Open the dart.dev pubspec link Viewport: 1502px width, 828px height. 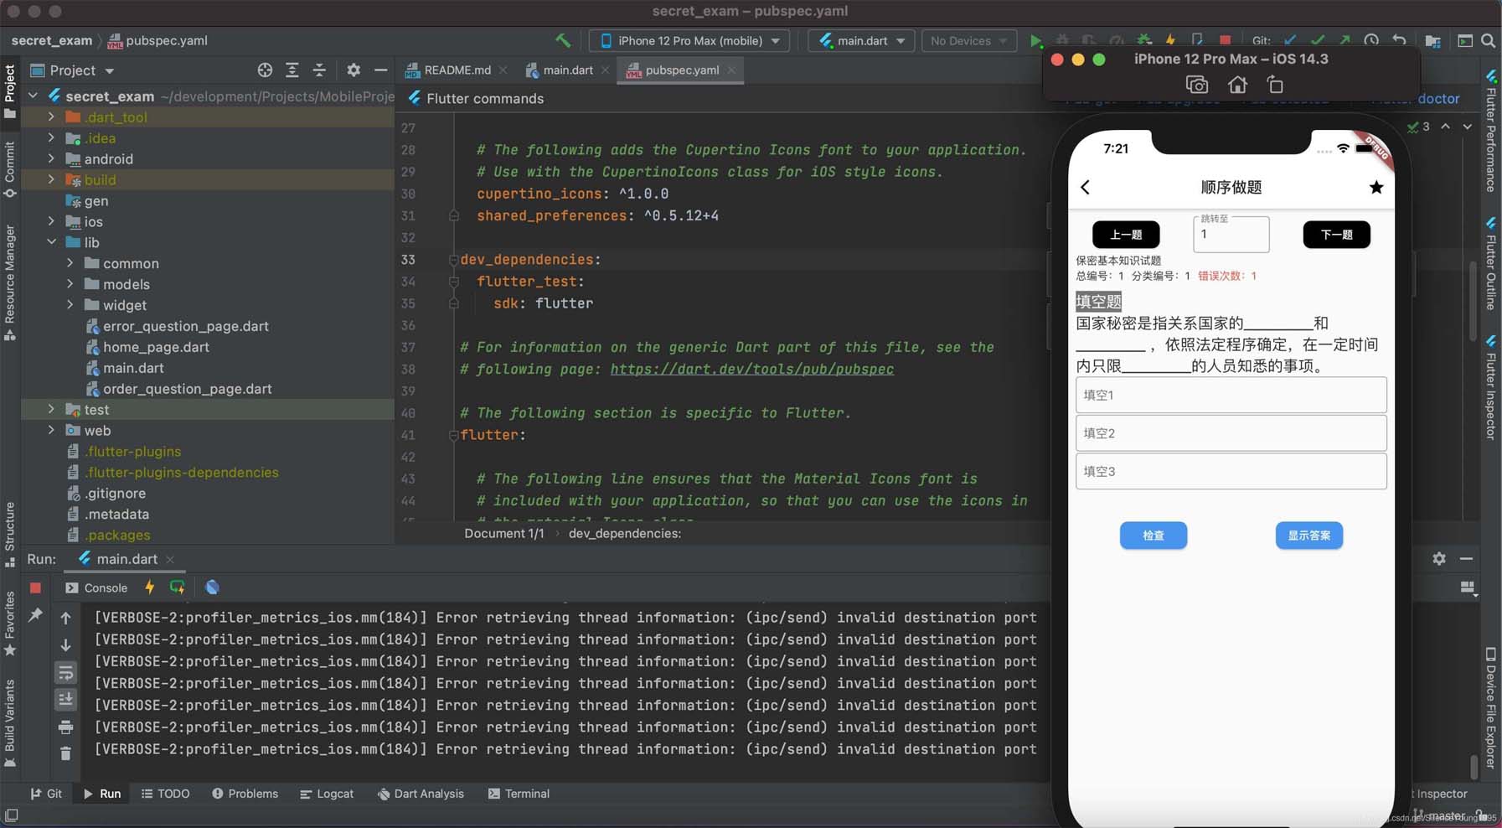point(751,370)
